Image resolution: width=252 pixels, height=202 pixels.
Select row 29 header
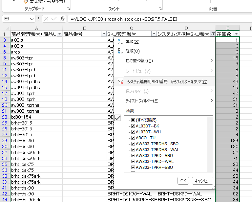tap(5, 141)
